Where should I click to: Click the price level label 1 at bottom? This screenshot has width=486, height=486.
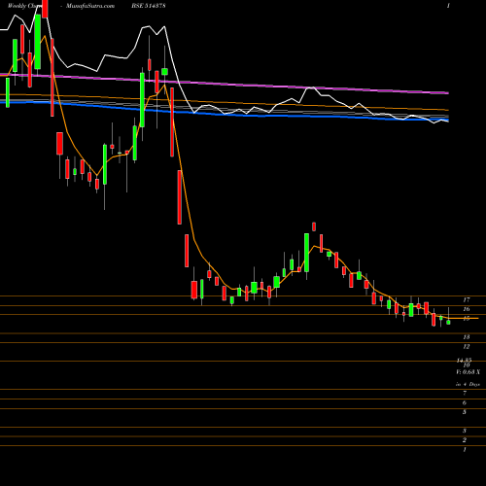point(465,450)
